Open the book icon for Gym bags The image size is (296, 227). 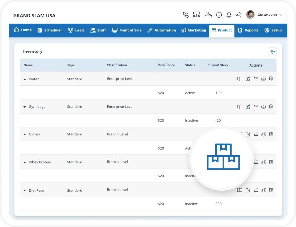(240, 107)
